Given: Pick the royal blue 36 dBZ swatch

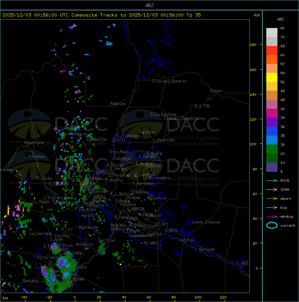Looking at the screenshot, I should 272,131.
